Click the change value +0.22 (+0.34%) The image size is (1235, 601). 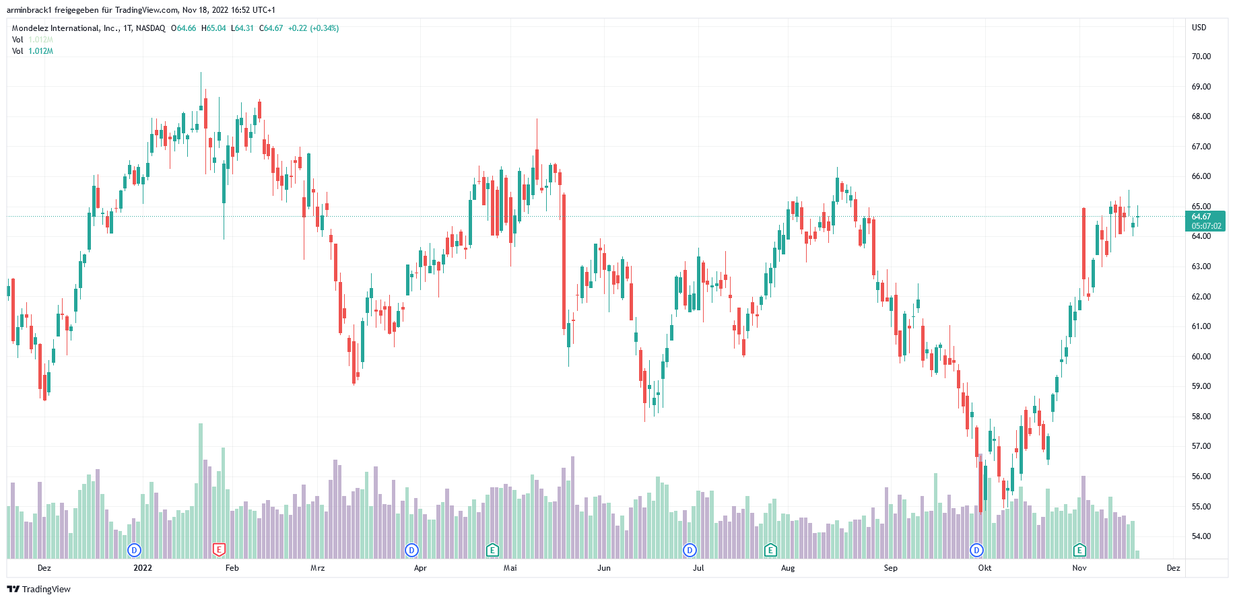[313, 28]
